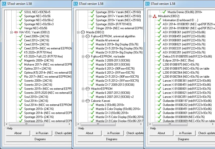Click horizontal scrollbar thumb in the left window
This screenshot has height=149, width=215.
26,124
